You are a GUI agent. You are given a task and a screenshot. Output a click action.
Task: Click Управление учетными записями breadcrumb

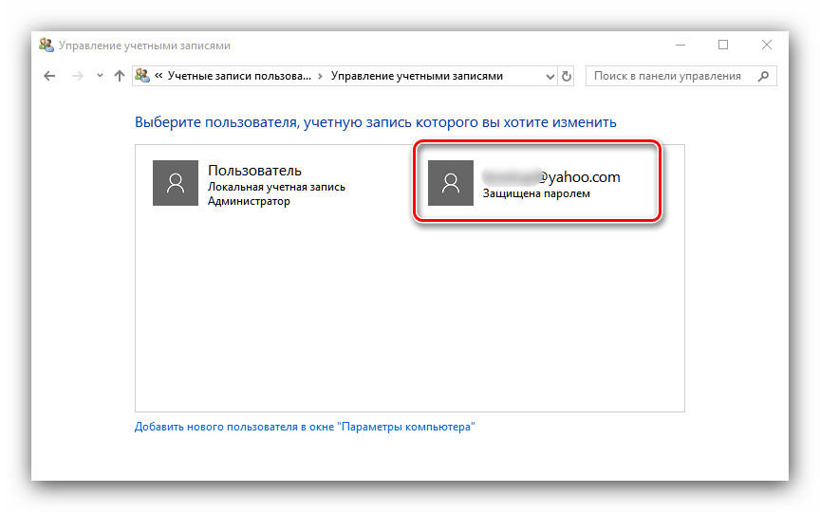(416, 77)
